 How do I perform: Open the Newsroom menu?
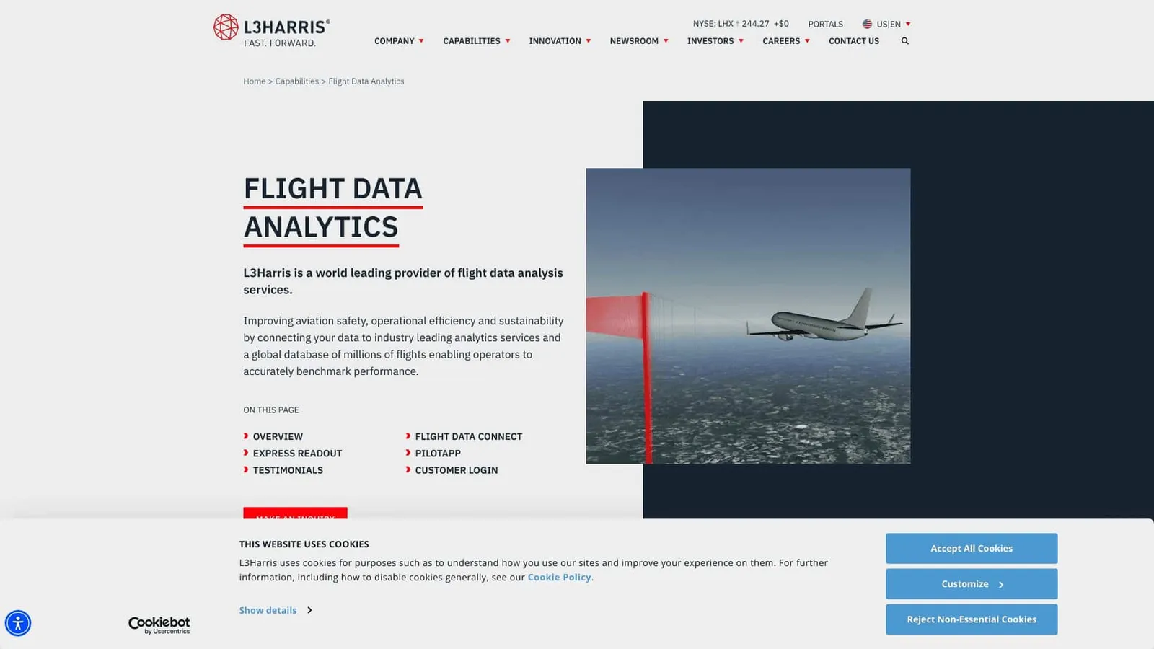click(634, 41)
